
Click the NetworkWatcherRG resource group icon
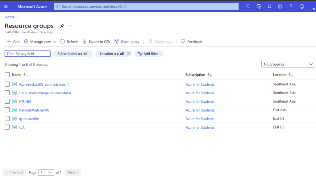coord(14,110)
